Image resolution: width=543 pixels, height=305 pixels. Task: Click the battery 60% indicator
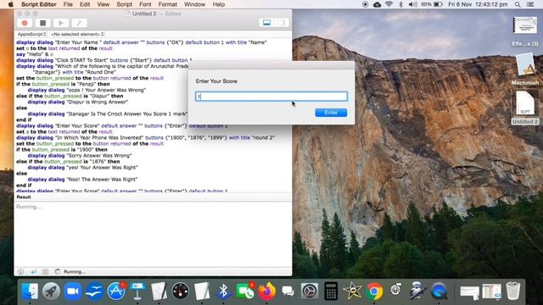[432, 4]
